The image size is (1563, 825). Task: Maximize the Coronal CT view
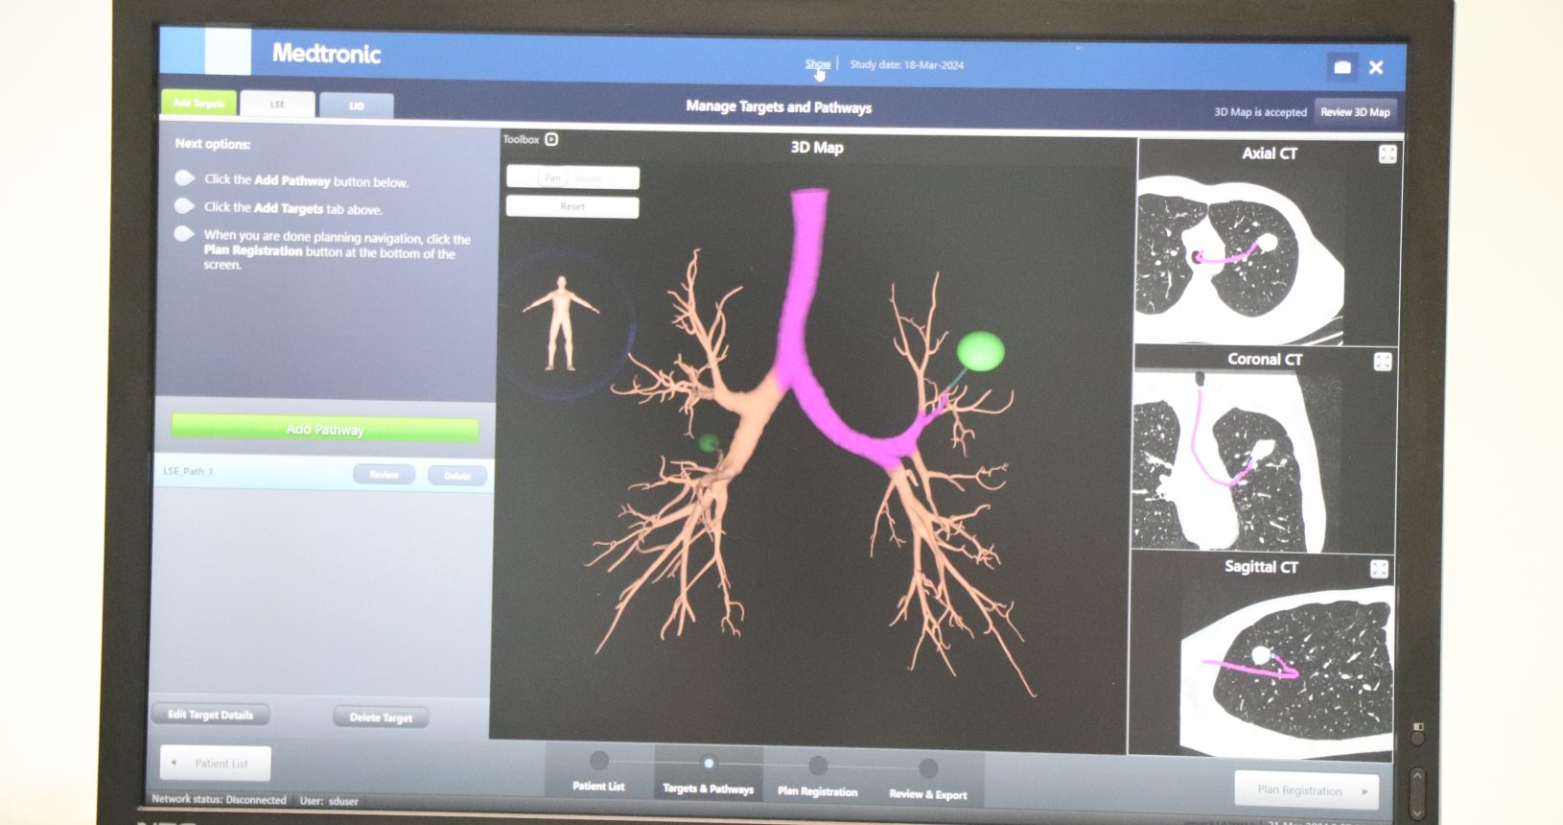point(1382,362)
